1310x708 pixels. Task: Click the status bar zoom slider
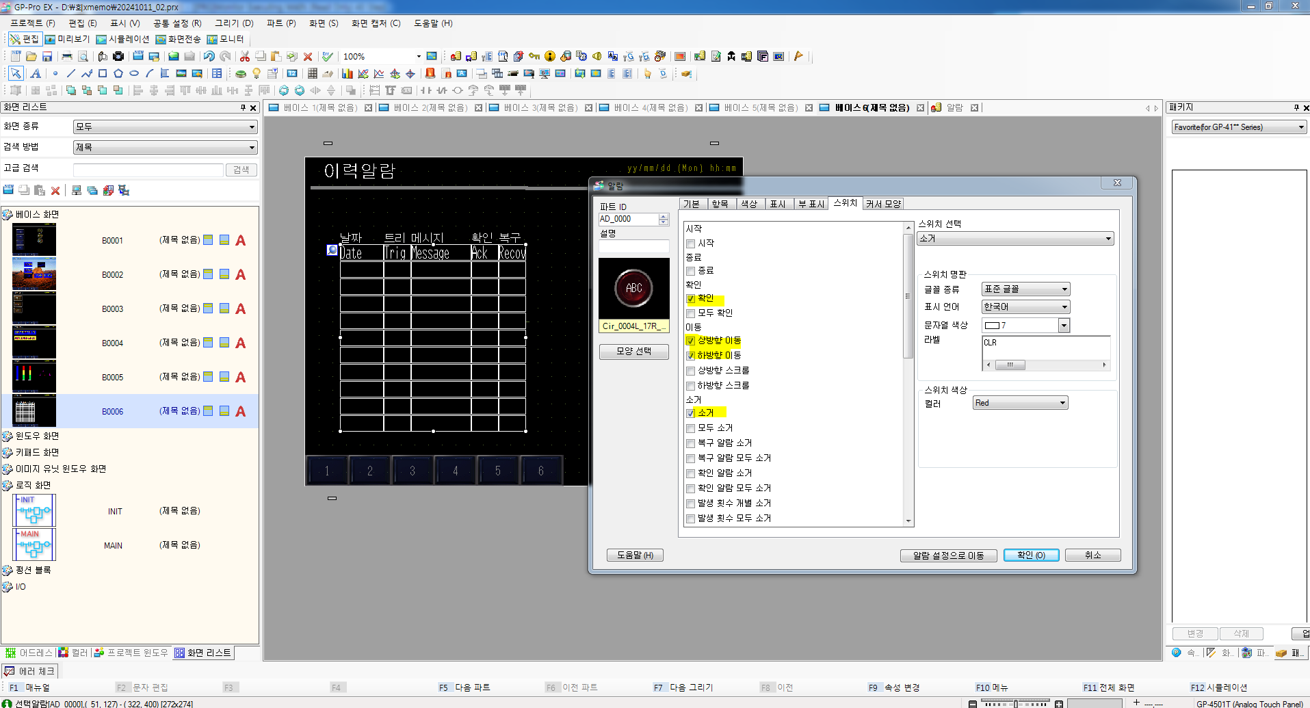(1015, 703)
